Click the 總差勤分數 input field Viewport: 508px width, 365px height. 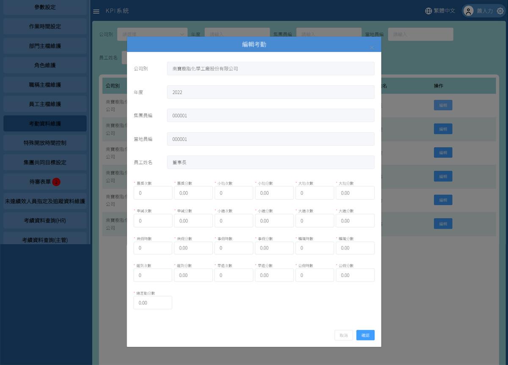click(152, 303)
